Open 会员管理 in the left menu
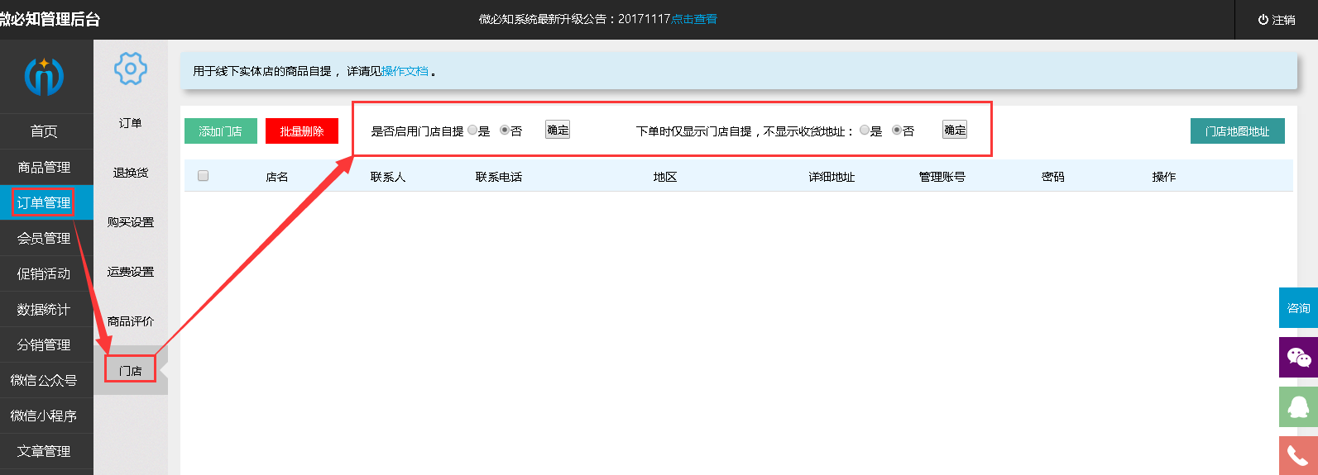This screenshot has width=1318, height=475. tap(45, 238)
